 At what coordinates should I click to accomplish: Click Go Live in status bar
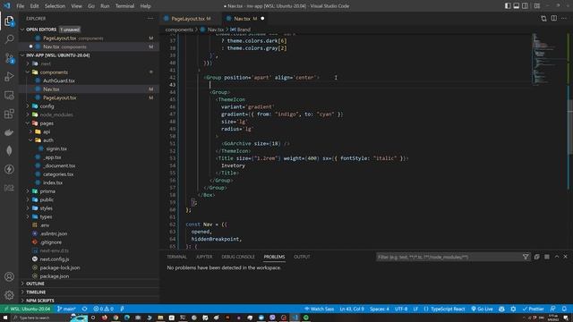pos(482,309)
